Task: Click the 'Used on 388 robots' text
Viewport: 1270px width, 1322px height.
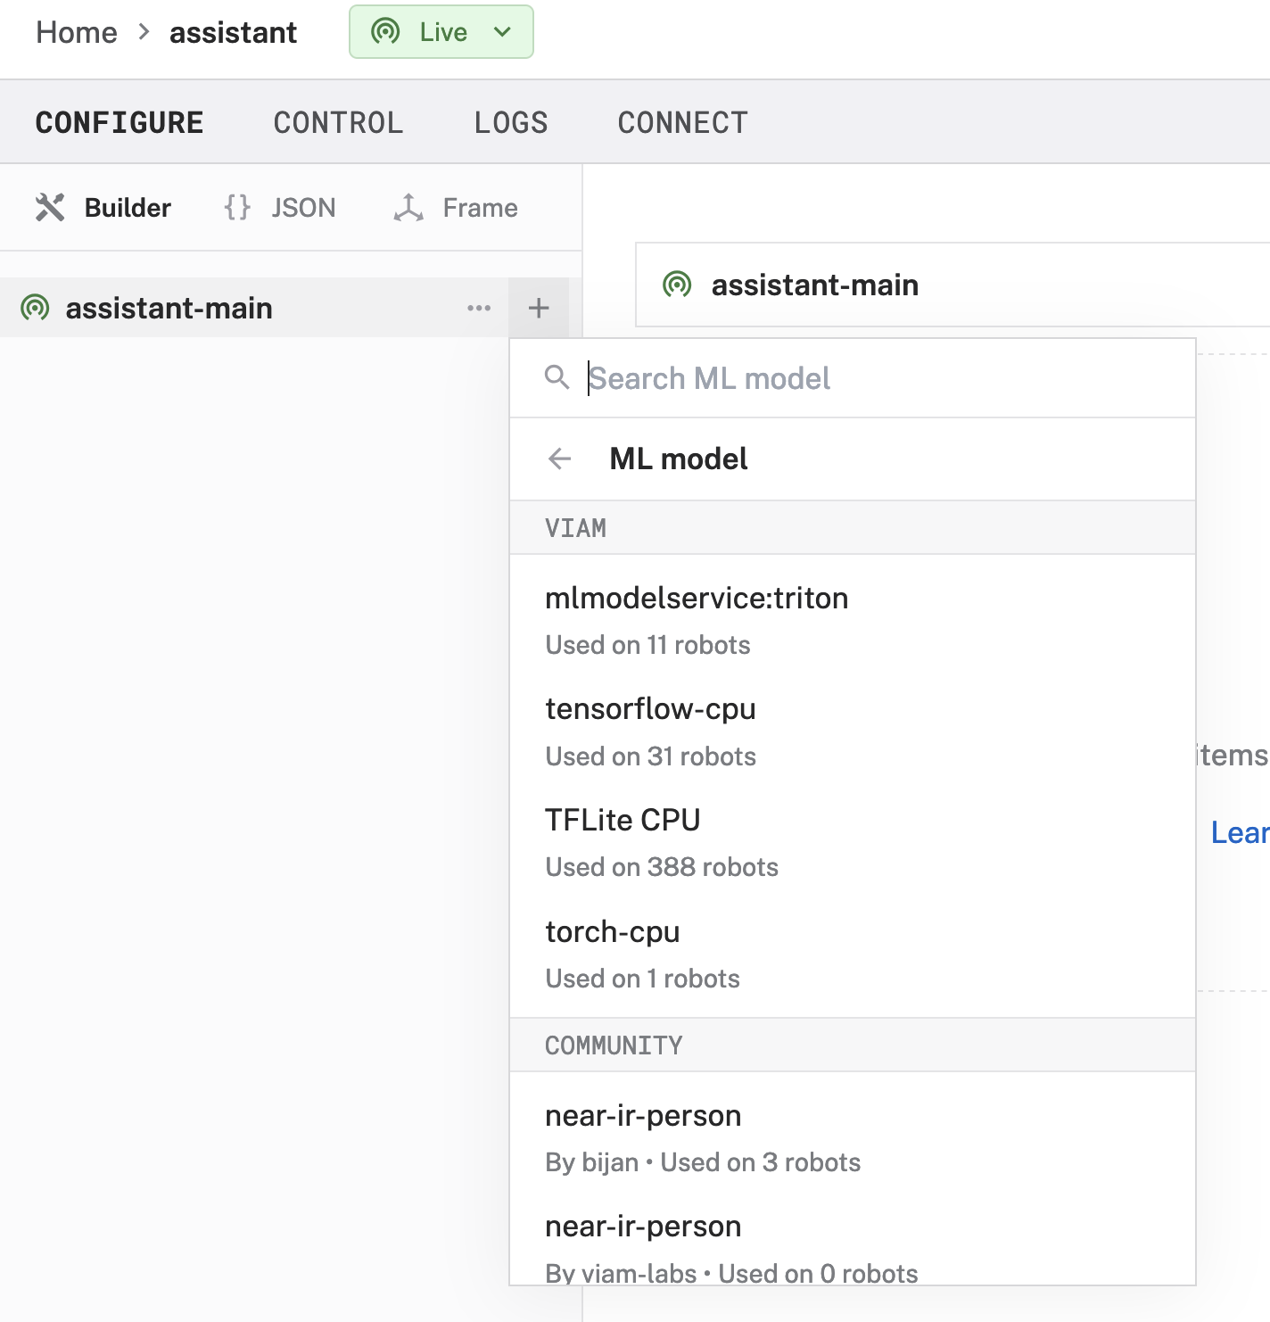Action: [662, 867]
